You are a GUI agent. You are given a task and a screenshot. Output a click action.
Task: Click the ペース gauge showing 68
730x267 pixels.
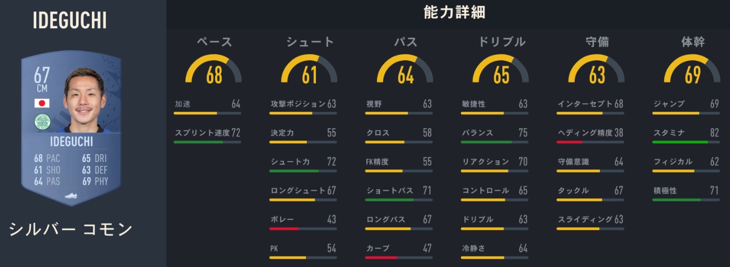click(214, 72)
